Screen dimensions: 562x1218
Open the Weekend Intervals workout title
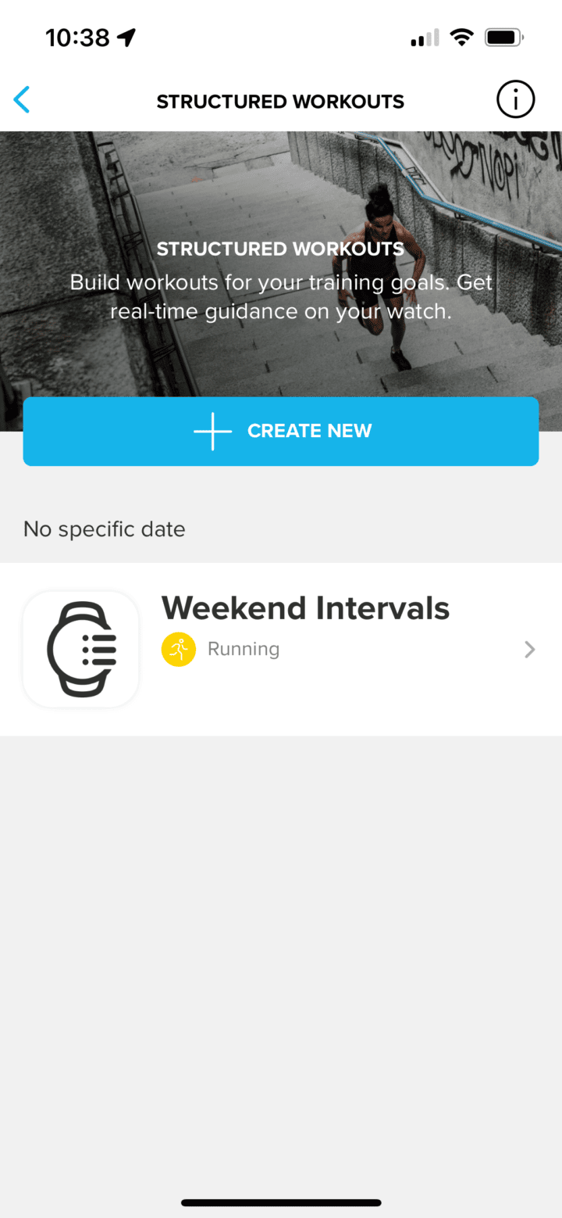[x=305, y=608]
